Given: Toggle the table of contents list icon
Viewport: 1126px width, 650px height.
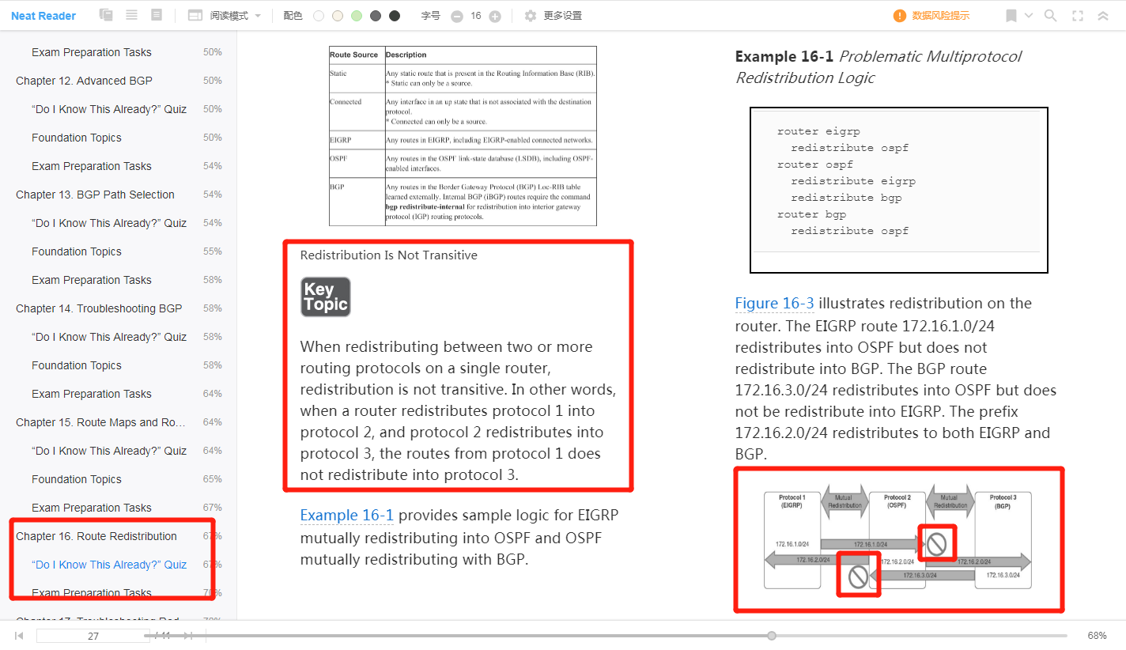Looking at the screenshot, I should (x=131, y=15).
